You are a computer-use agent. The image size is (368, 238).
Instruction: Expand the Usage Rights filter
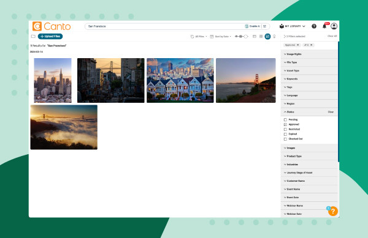(309, 54)
